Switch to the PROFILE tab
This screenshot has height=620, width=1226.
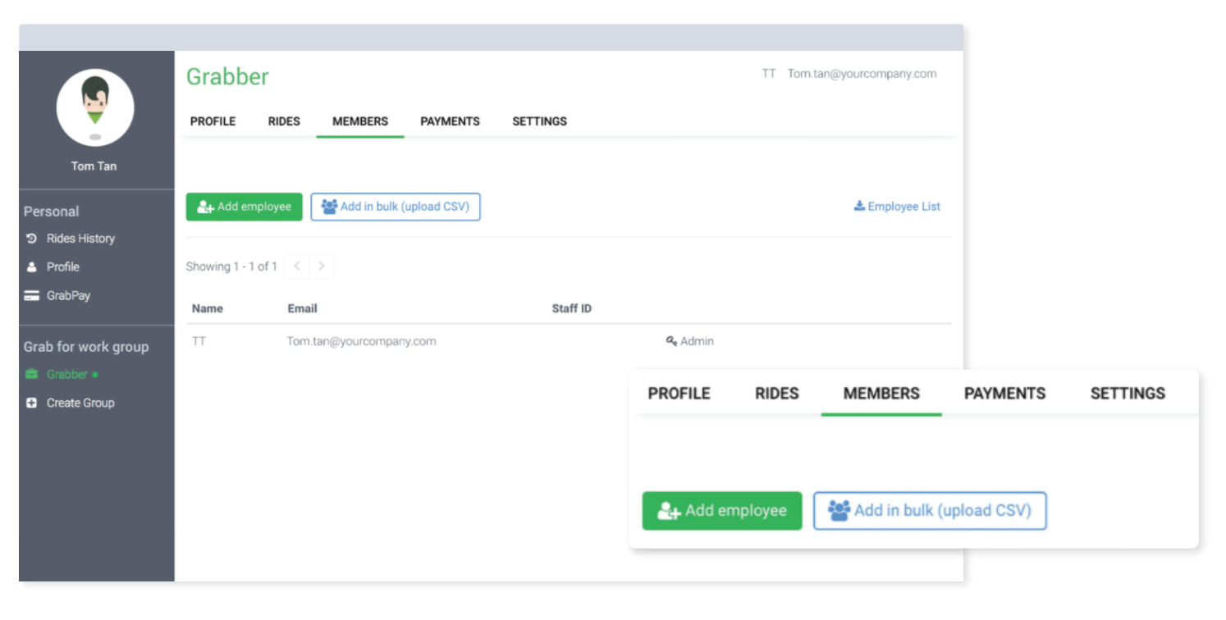pos(213,121)
